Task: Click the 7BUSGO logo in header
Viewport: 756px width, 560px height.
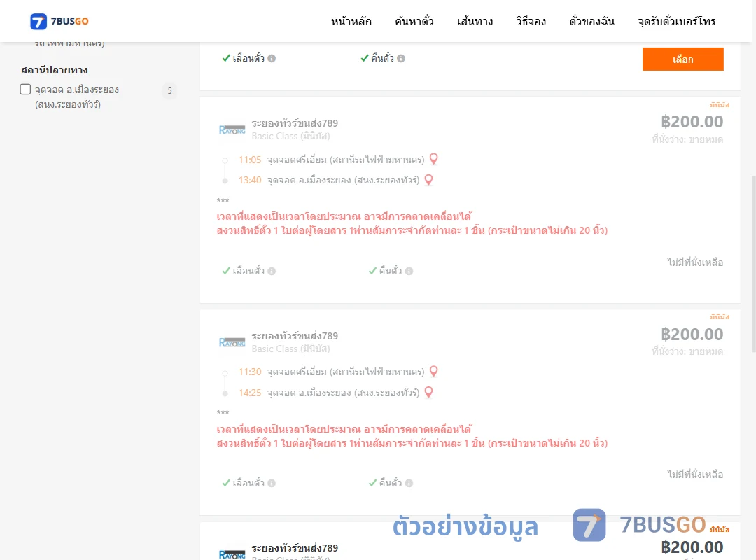Action: pos(59,21)
